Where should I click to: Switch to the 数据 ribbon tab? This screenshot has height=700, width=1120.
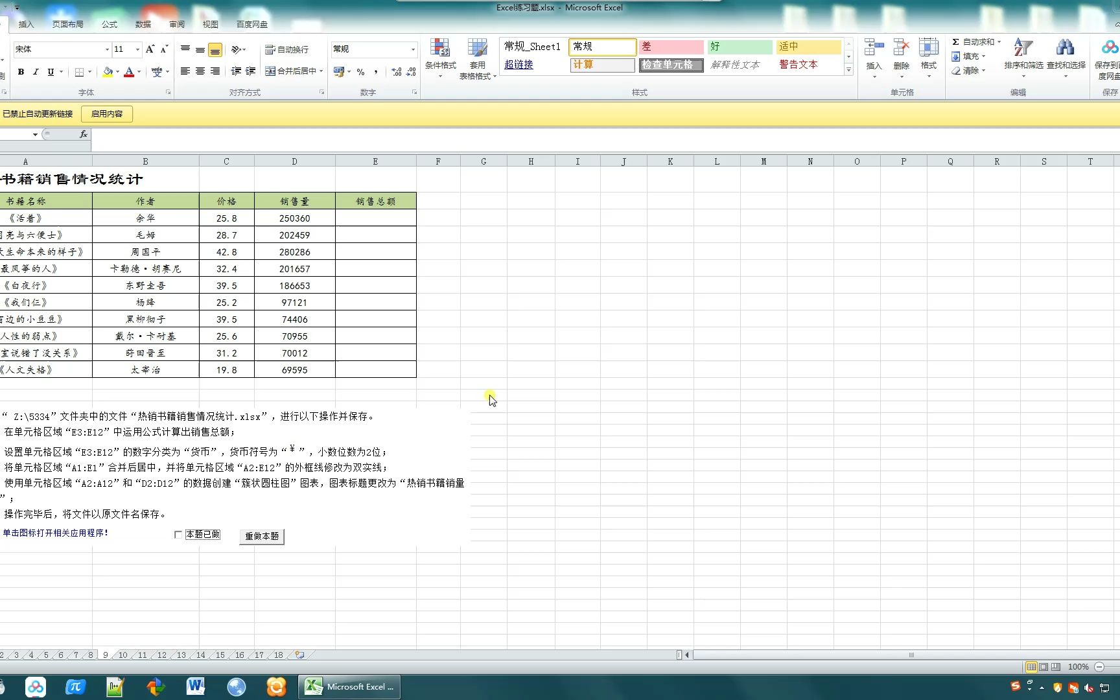tap(143, 24)
